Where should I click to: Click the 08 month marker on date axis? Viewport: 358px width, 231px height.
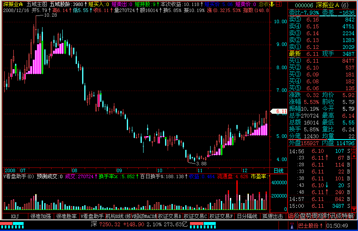[74, 170]
